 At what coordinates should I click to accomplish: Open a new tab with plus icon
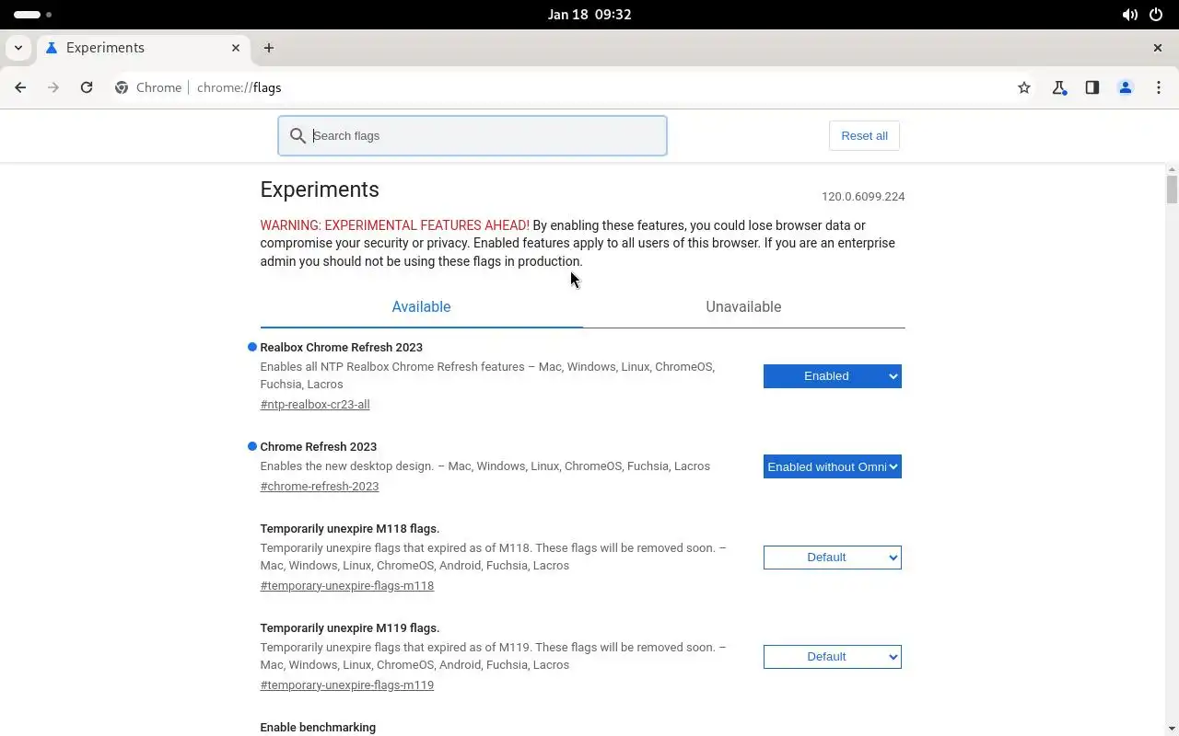pos(269,48)
